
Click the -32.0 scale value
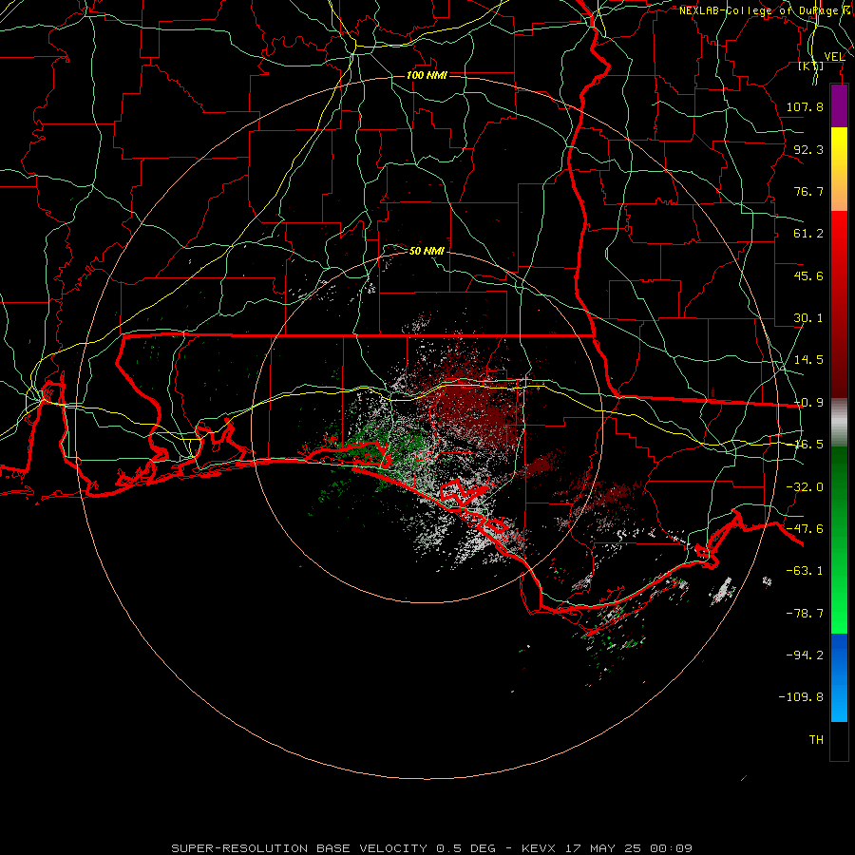click(805, 487)
